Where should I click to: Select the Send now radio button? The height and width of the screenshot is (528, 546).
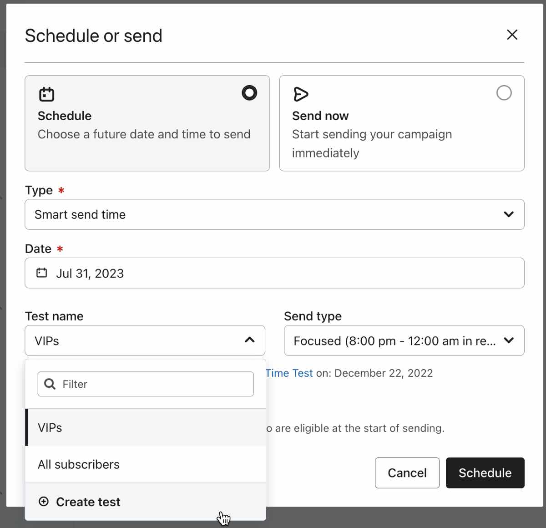pyautogui.click(x=504, y=93)
